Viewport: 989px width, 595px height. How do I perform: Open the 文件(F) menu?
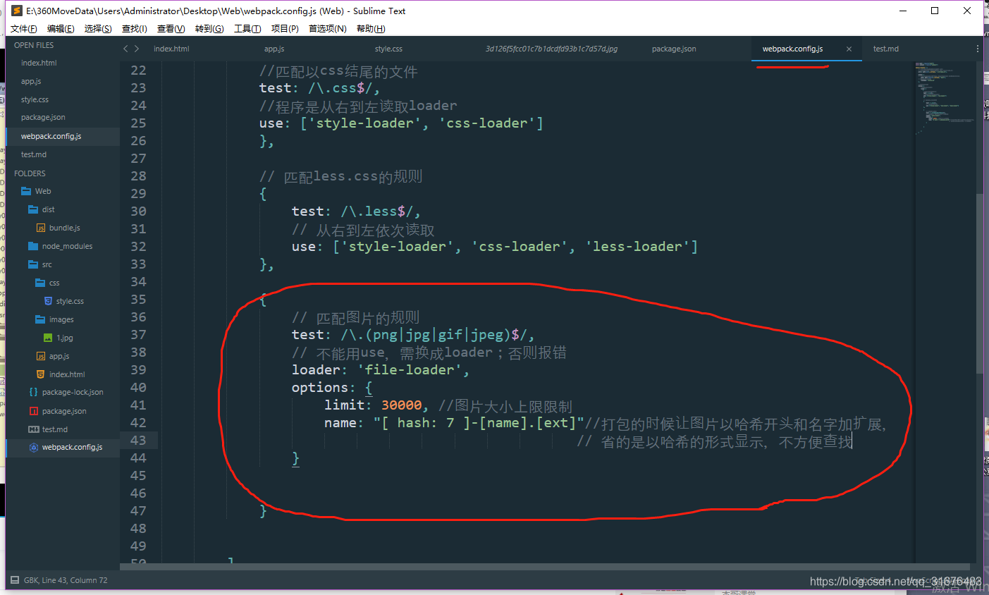click(23, 29)
